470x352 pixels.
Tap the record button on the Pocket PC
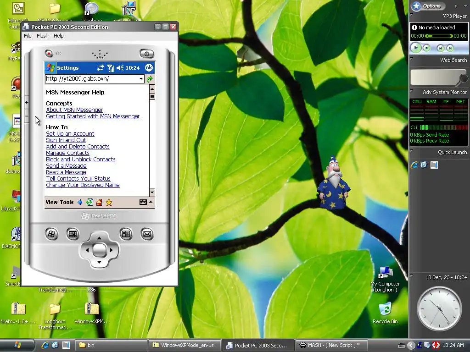pyautogui.click(x=49, y=53)
